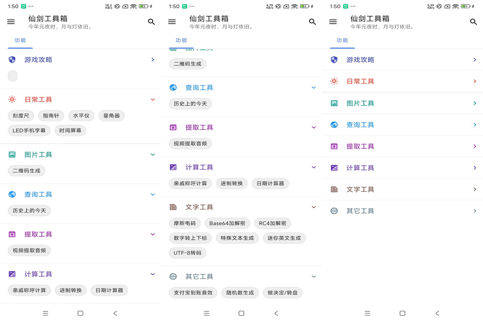The width and height of the screenshot is (483, 322).
Task: Open the navigation drawer menu
Action: coord(11,22)
